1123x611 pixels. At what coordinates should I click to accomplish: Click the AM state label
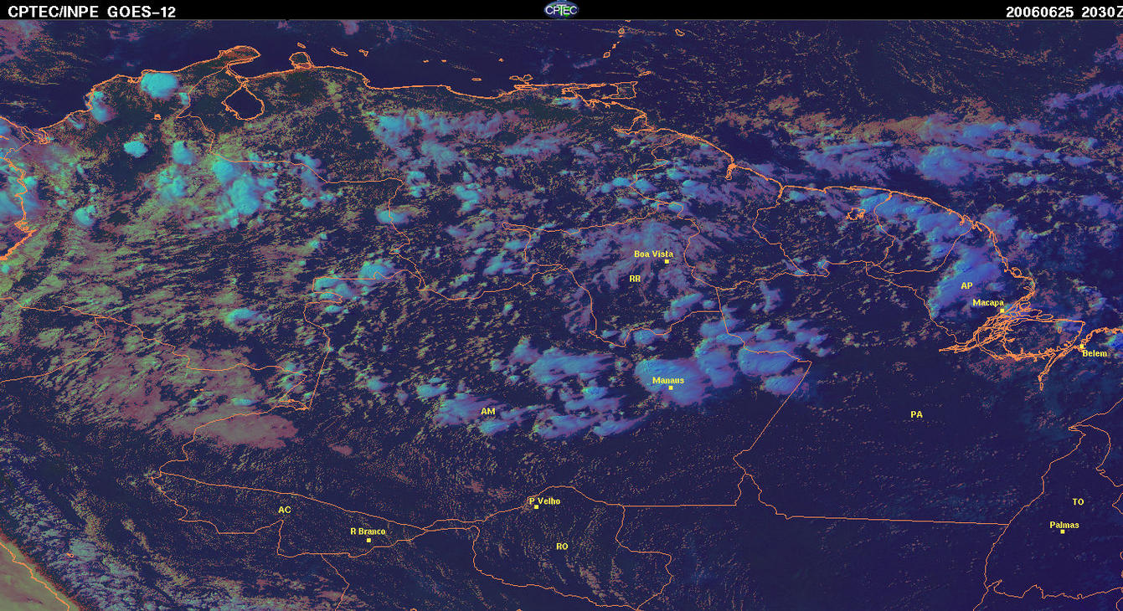pyautogui.click(x=488, y=412)
